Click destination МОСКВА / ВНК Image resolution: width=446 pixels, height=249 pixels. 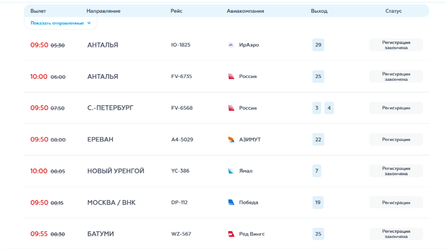pos(111,202)
